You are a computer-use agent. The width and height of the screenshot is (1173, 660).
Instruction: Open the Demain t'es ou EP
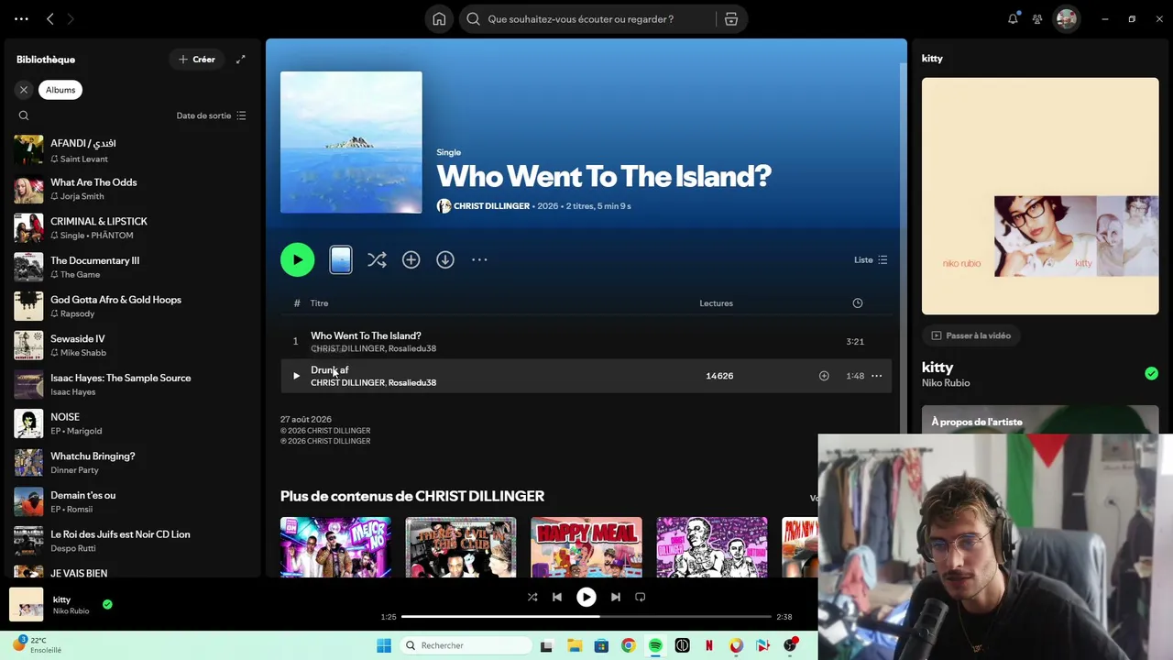point(133,502)
